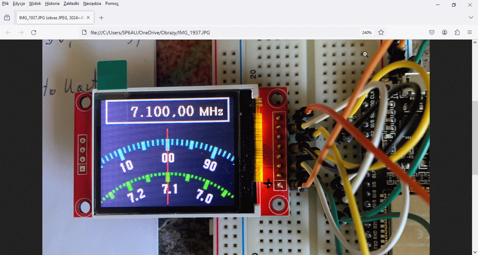Open the Narzędzia menu
This screenshot has height=255, width=478.
tap(92, 4)
